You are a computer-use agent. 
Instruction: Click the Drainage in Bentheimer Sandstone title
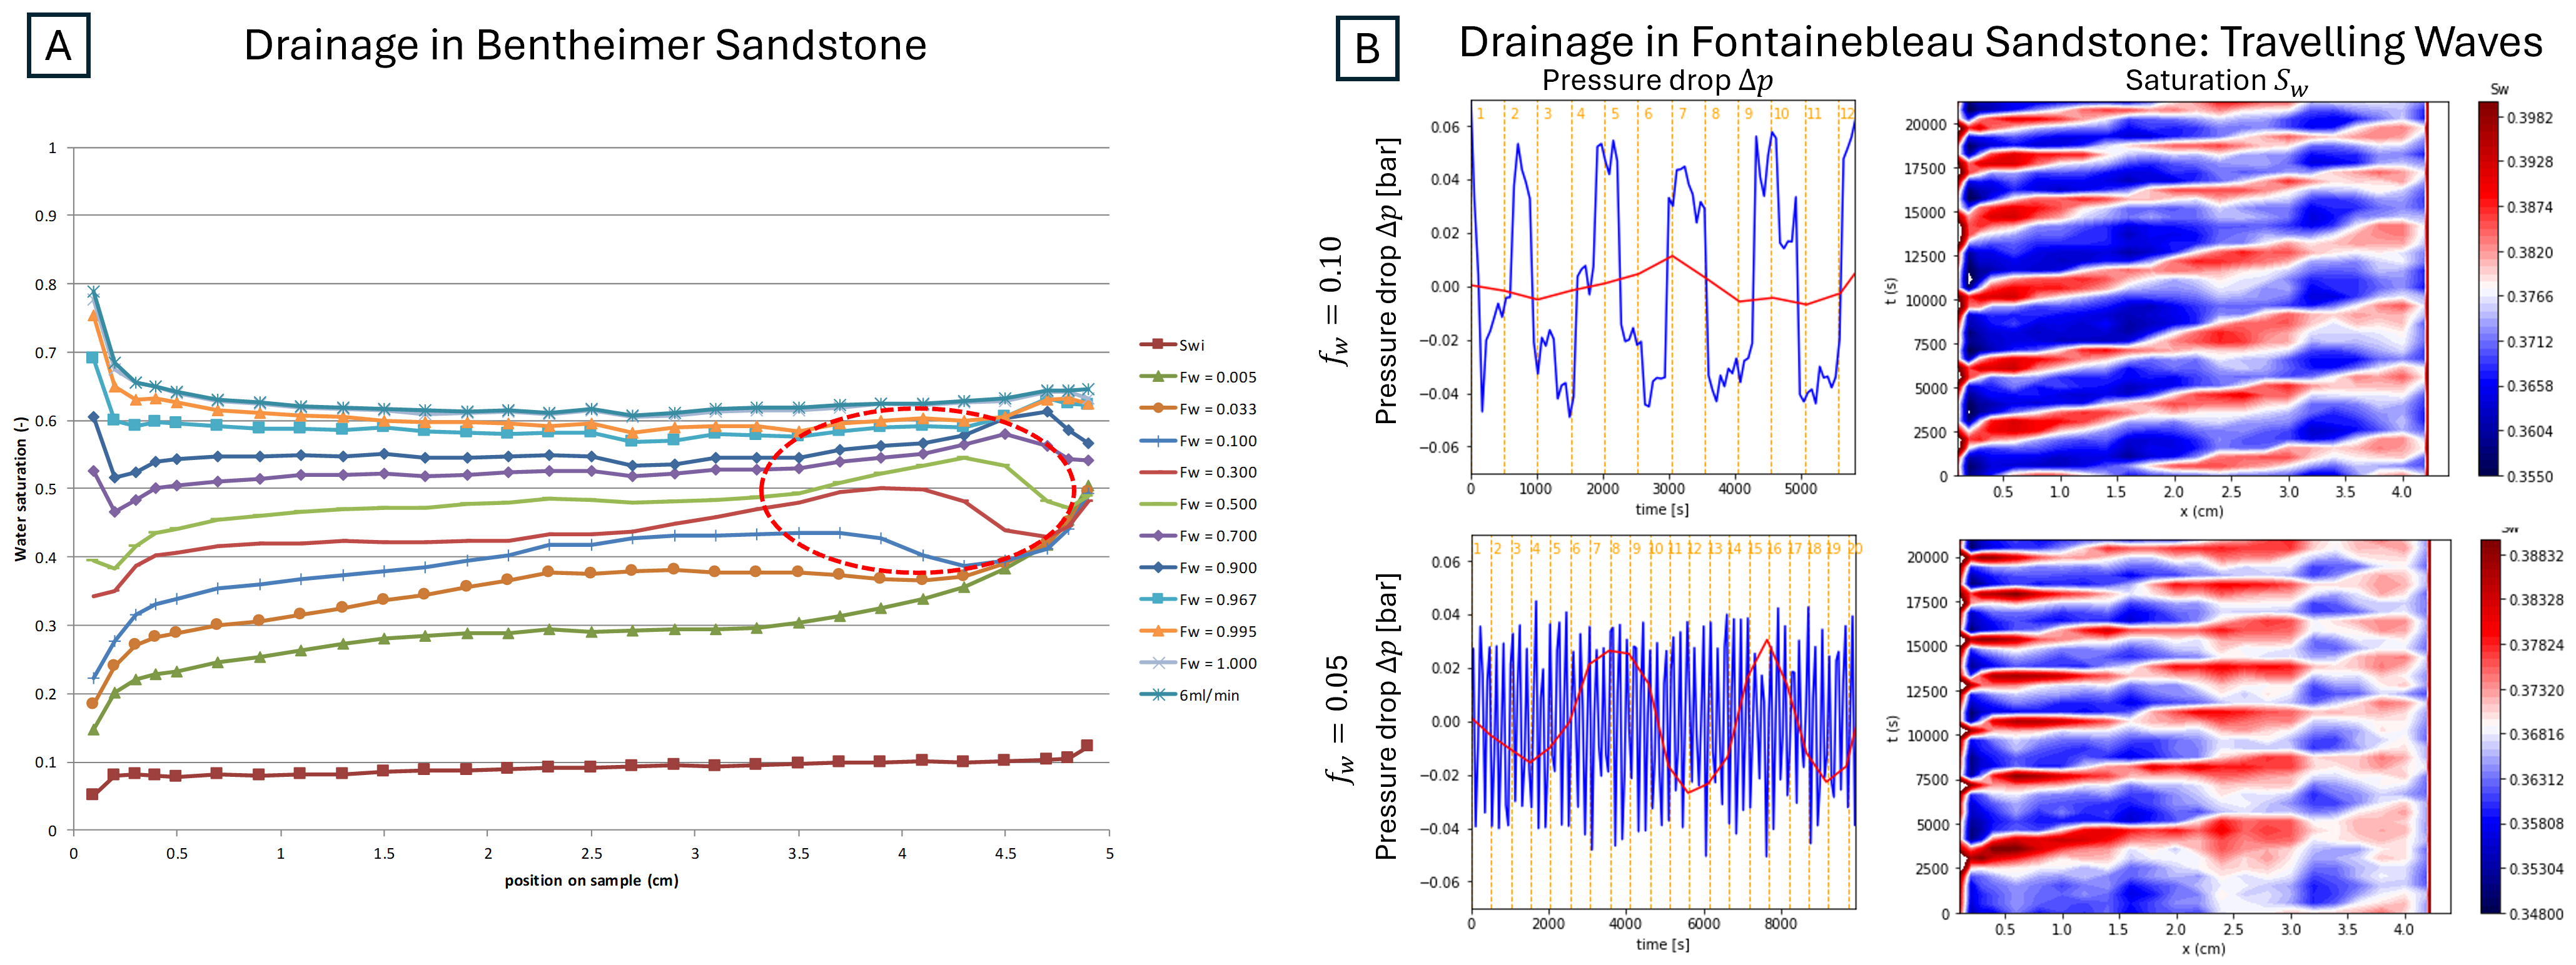(585, 46)
